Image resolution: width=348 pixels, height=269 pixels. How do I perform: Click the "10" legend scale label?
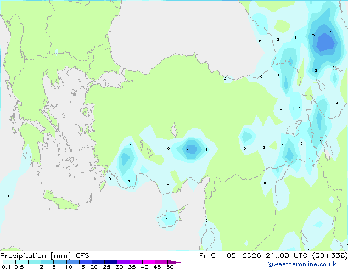point(69,267)
